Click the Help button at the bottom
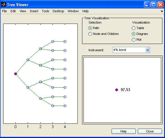The width and height of the screenshot is (165, 138). tap(124, 131)
